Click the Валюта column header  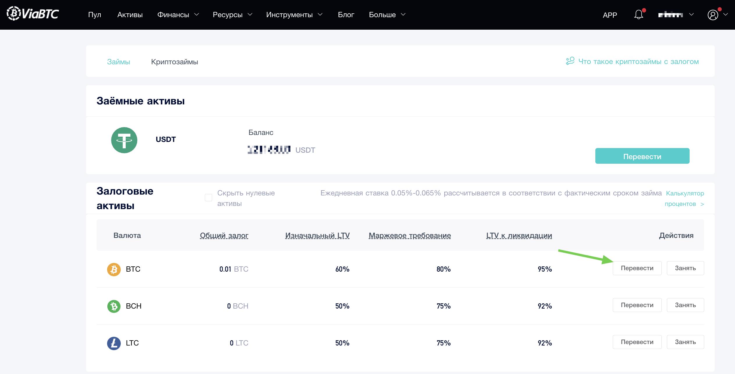pyautogui.click(x=127, y=235)
